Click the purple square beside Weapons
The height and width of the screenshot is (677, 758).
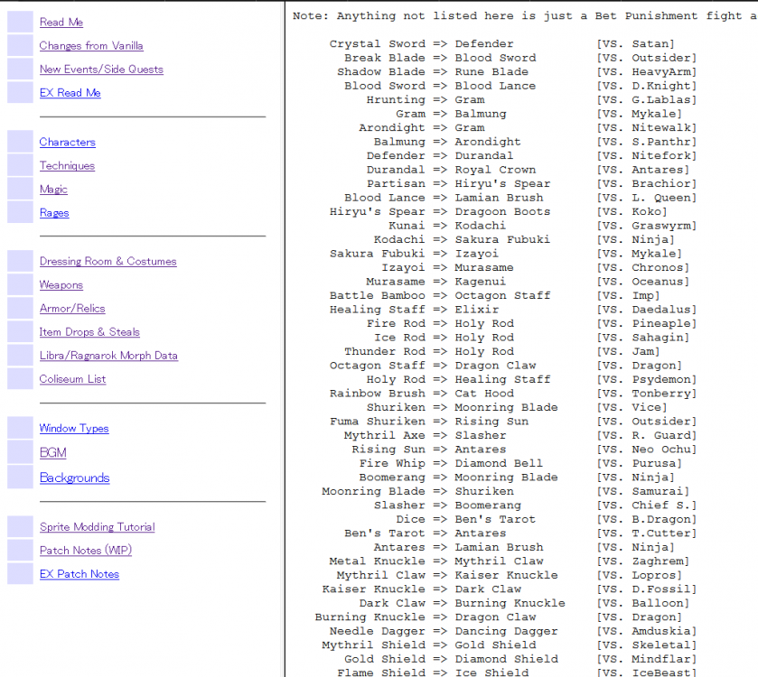[20, 285]
